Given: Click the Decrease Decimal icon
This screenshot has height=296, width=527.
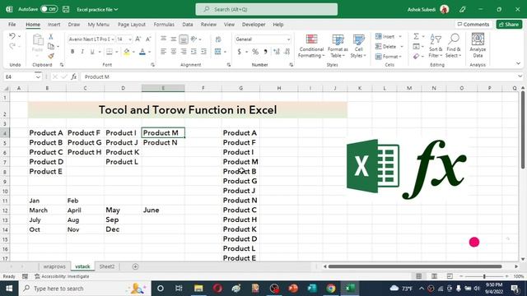Looking at the screenshot, I should pyautogui.click(x=287, y=52).
